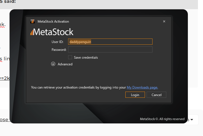Click the 'Save credentials' label text
203x136 pixels.
click(86, 58)
